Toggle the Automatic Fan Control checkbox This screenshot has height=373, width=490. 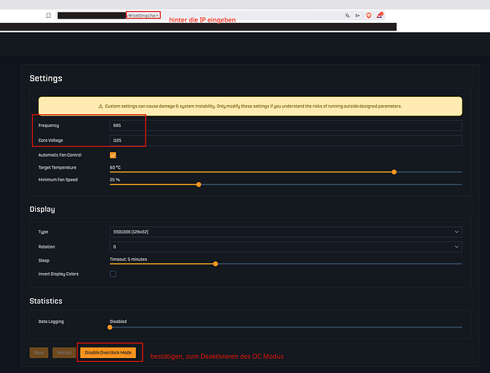[113, 155]
